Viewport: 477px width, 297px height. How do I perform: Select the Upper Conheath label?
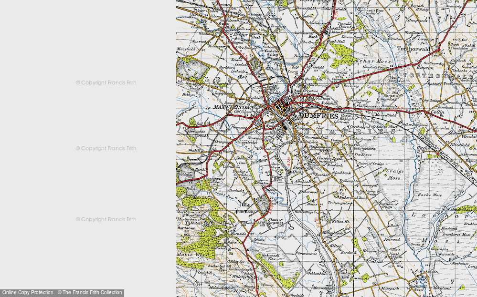[x=376, y=260]
